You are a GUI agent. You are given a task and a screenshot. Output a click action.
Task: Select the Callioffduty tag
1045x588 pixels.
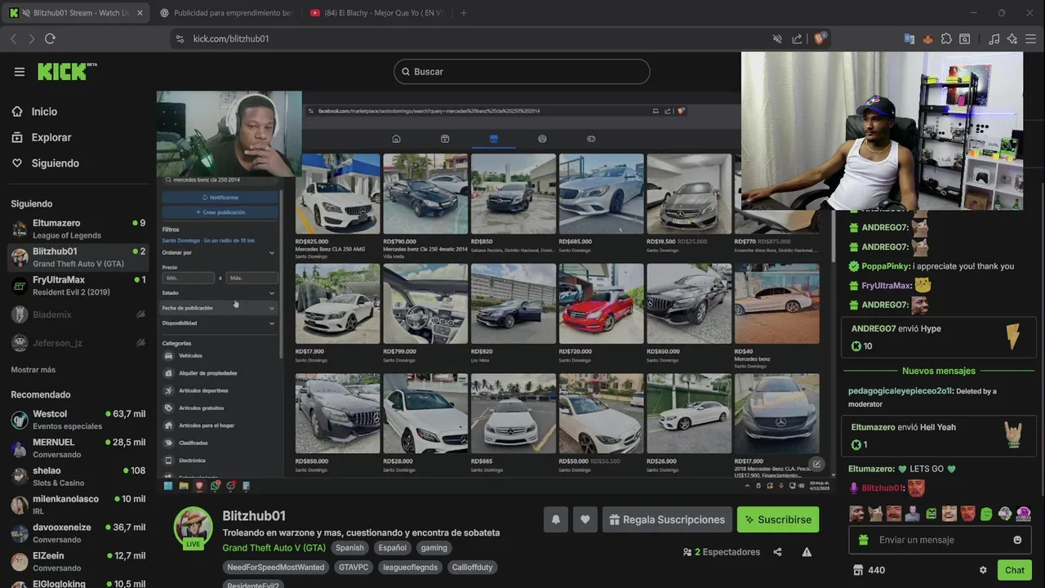[x=473, y=567]
